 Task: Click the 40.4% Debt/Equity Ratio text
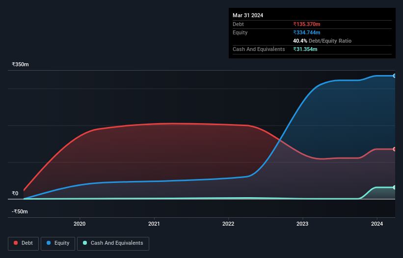pyautogui.click(x=322, y=41)
